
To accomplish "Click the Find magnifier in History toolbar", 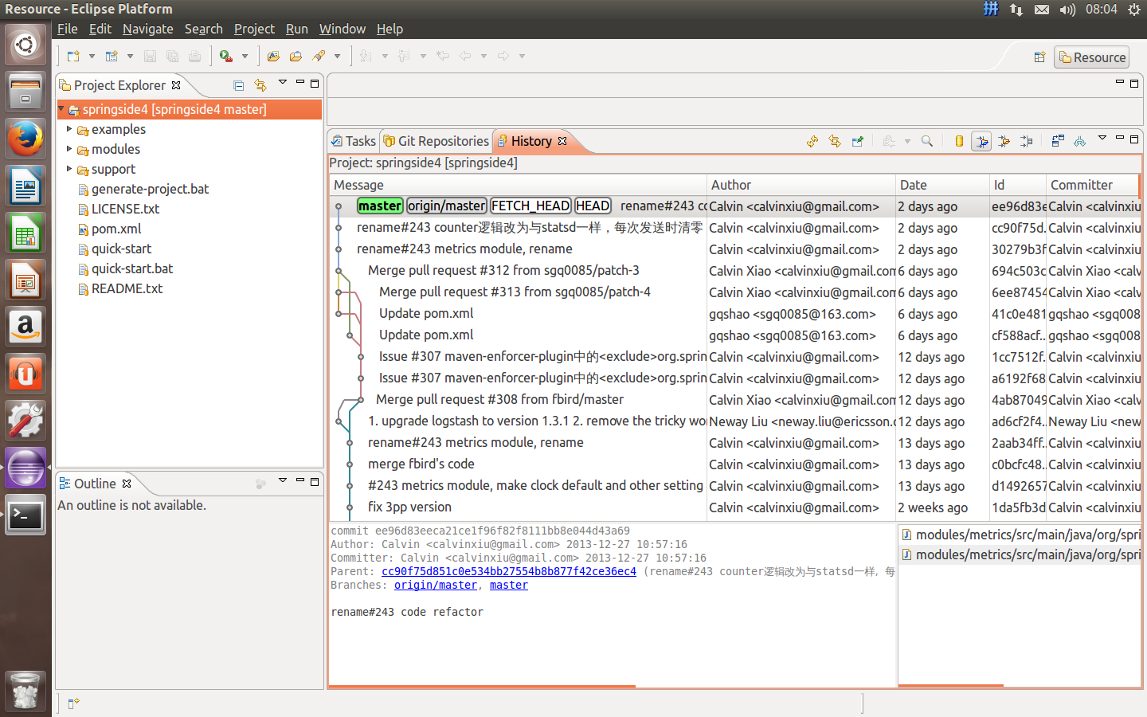I will coord(927,141).
